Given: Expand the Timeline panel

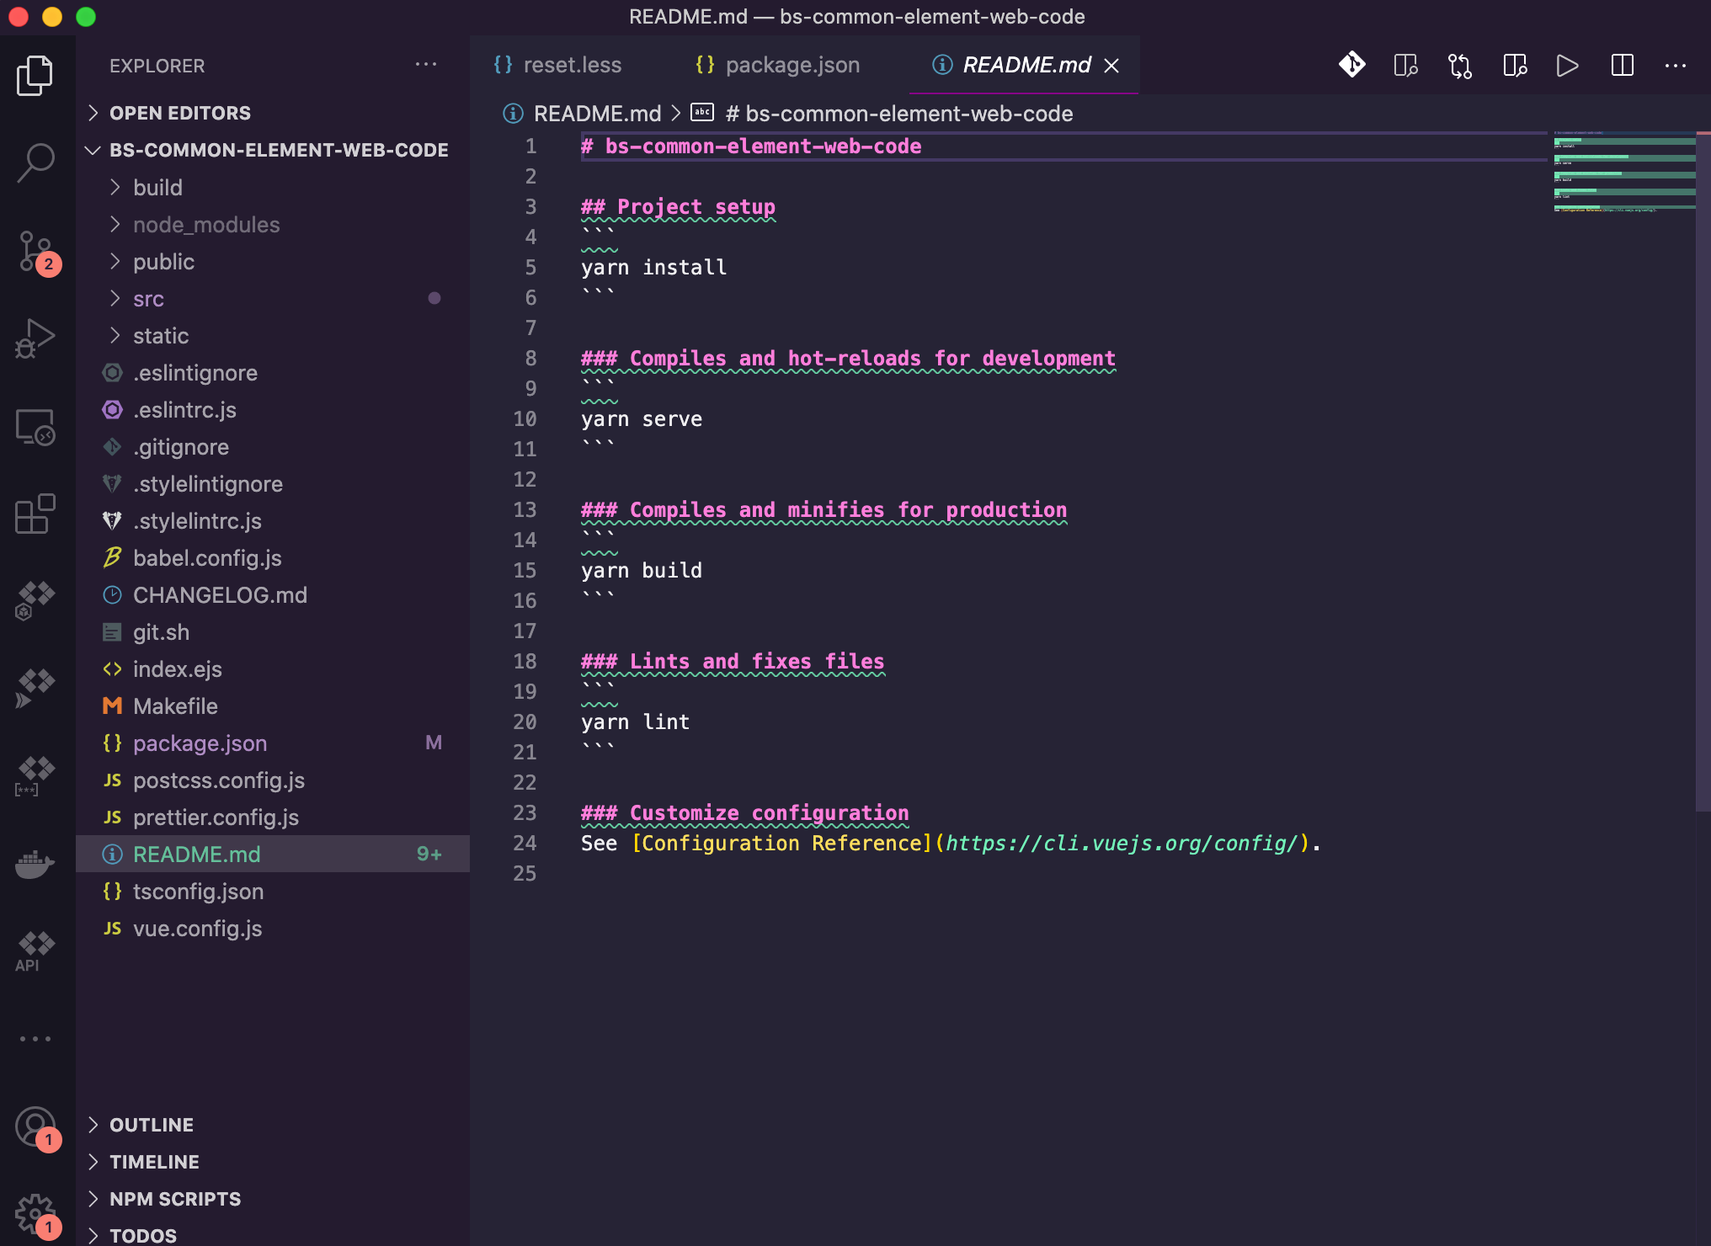Looking at the screenshot, I should (273, 1162).
